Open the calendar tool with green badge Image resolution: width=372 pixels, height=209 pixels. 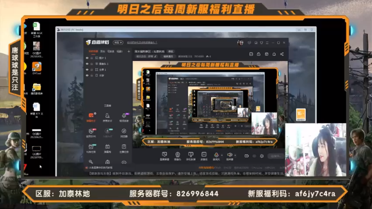(x=91, y=149)
